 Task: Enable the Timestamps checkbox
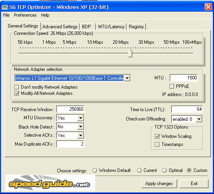[x=157, y=144]
